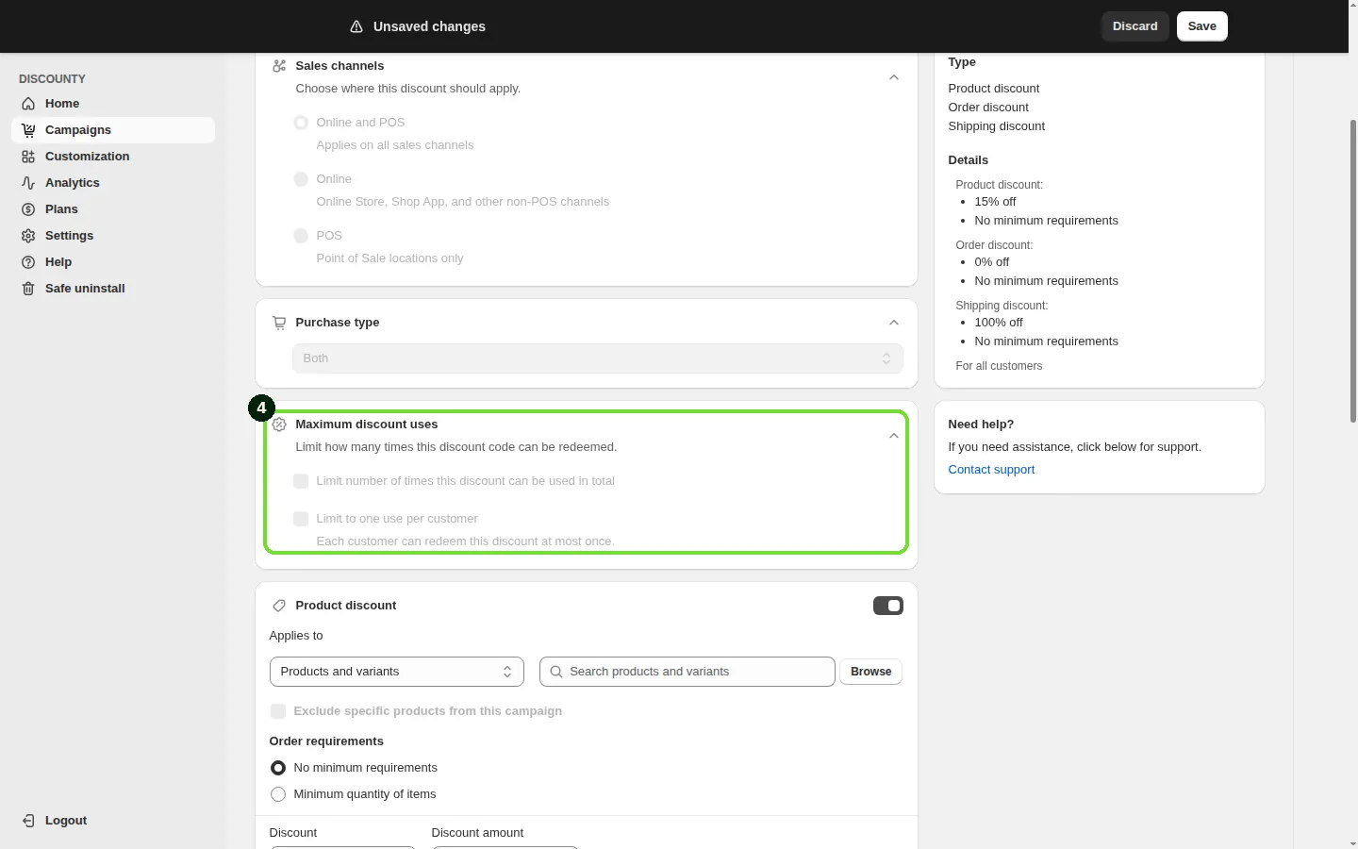Select Minimum quantity of items radio
The image size is (1358, 849).
[278, 794]
